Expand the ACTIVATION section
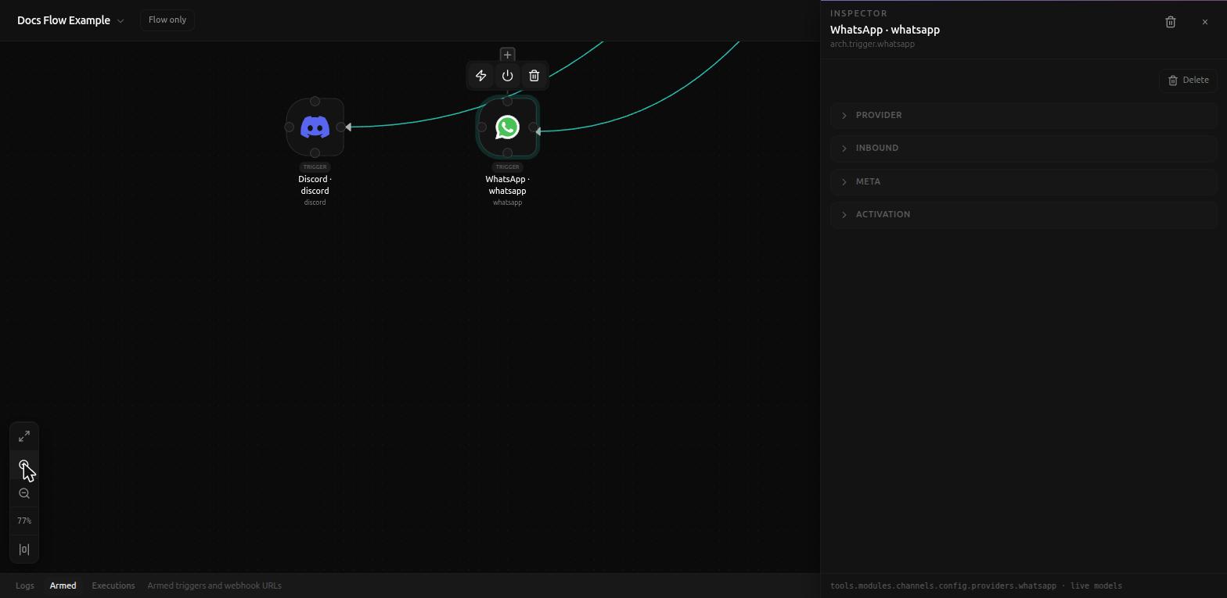Screen dimensions: 1227x598 1024,214
